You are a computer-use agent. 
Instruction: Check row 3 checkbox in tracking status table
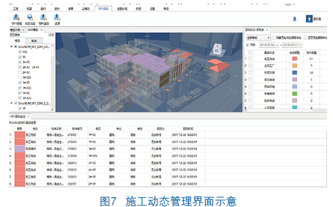(x=251, y=72)
